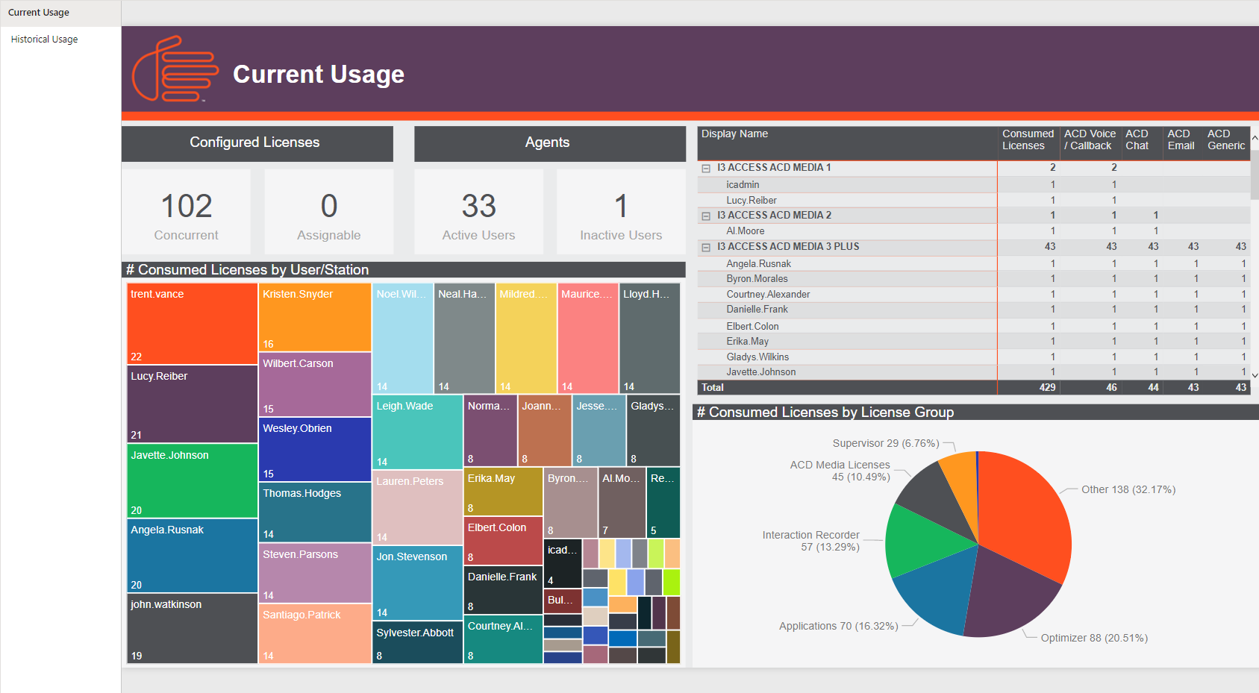This screenshot has width=1259, height=693.
Task: Click the Total row at the table bottom
Action: (x=821, y=387)
